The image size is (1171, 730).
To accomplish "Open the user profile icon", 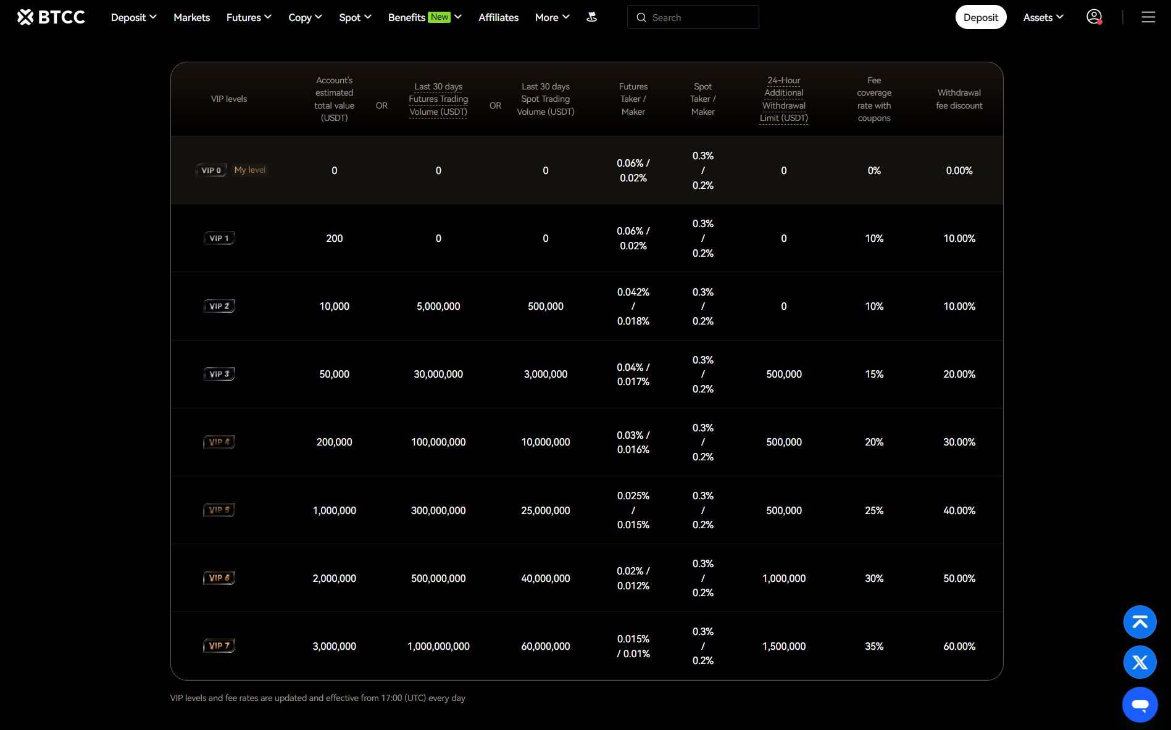I will coord(1094,17).
